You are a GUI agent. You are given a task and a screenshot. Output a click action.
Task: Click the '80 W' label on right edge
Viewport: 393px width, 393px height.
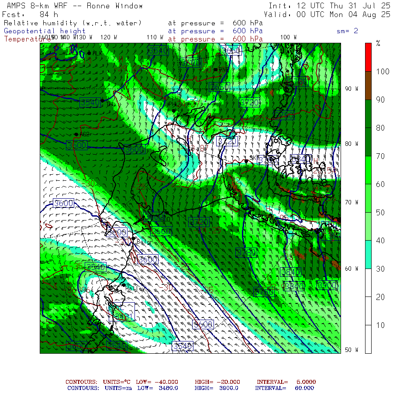(352, 144)
